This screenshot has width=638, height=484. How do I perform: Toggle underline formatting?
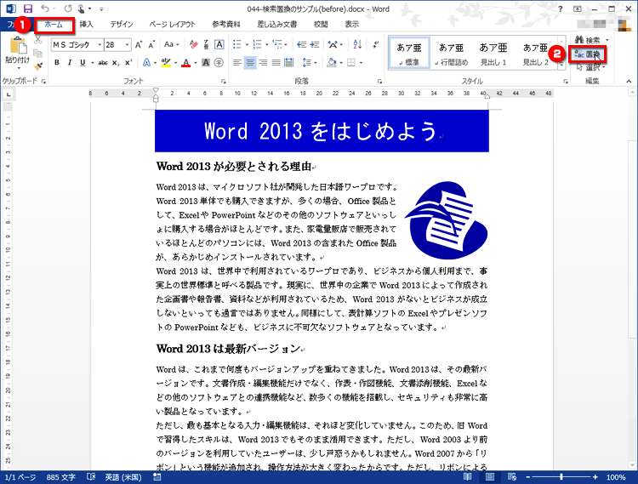[83, 63]
